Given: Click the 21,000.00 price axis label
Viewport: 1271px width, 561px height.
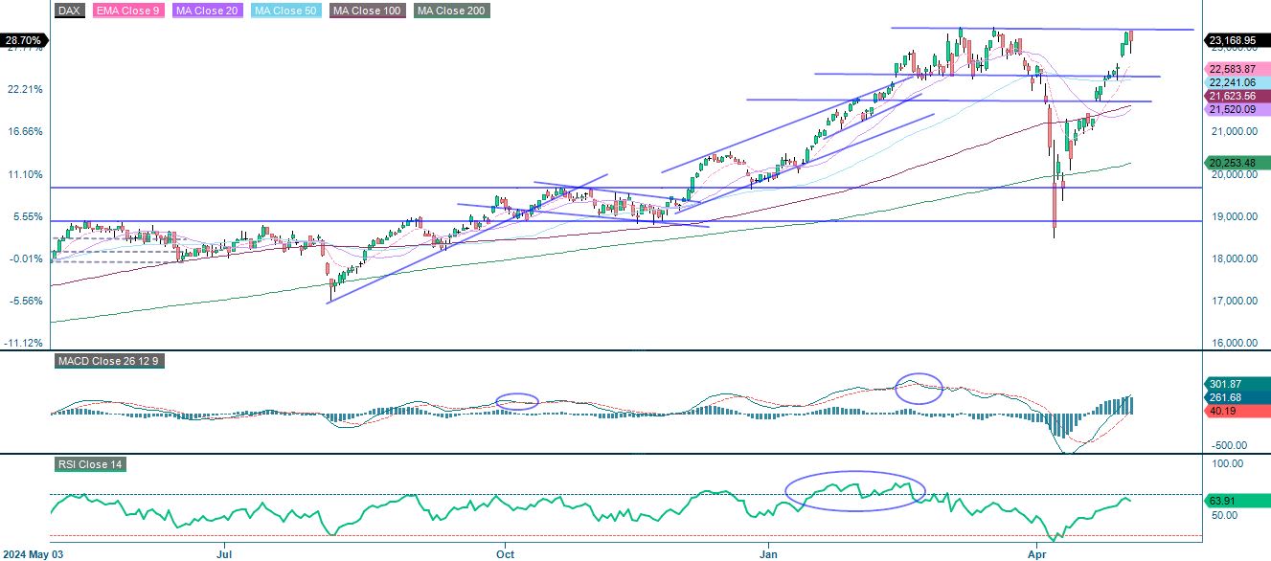Looking at the screenshot, I should (x=1234, y=132).
